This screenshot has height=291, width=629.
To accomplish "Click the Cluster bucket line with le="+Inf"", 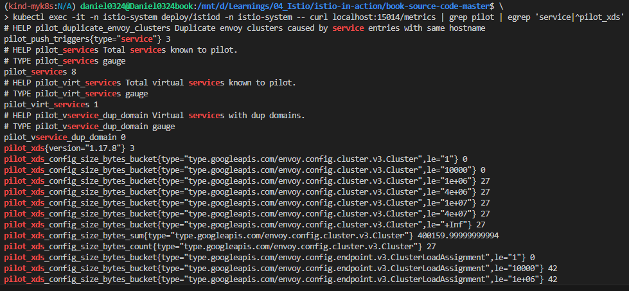I will pyautogui.click(x=245, y=225).
